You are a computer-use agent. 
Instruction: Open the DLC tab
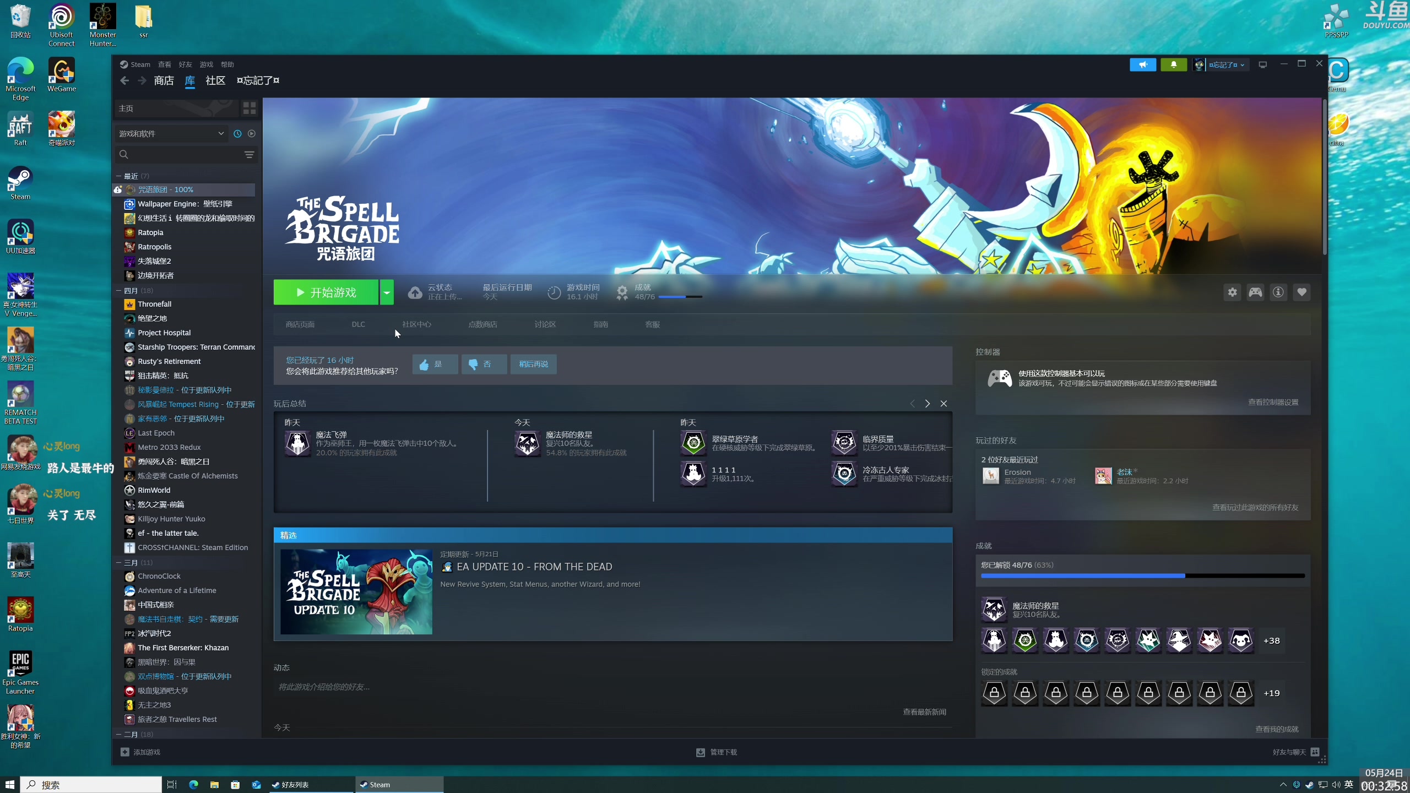tap(358, 324)
